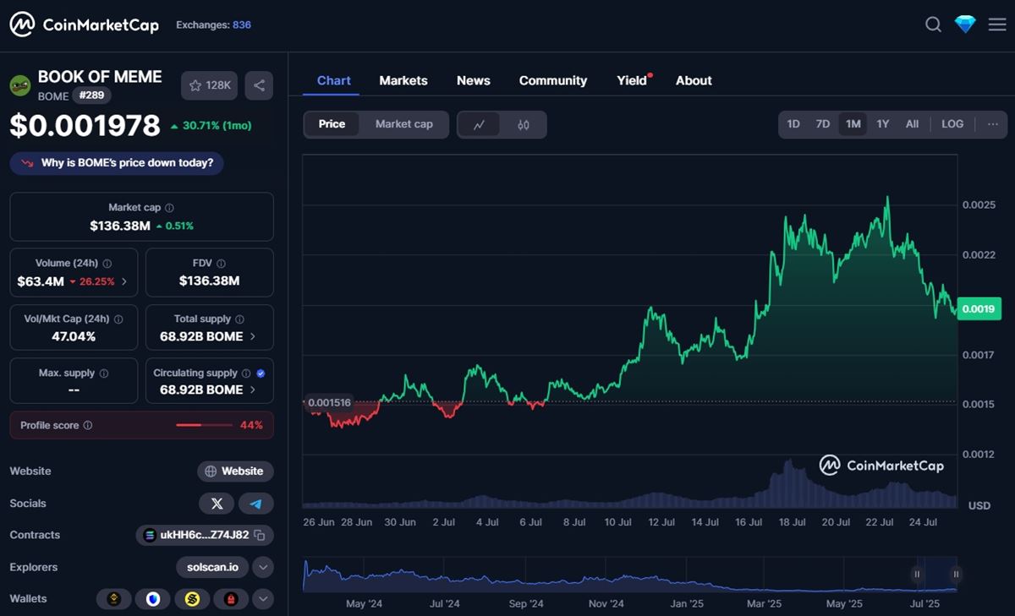Open the solscan.io explorer link
This screenshot has width=1015, height=616.
[212, 567]
